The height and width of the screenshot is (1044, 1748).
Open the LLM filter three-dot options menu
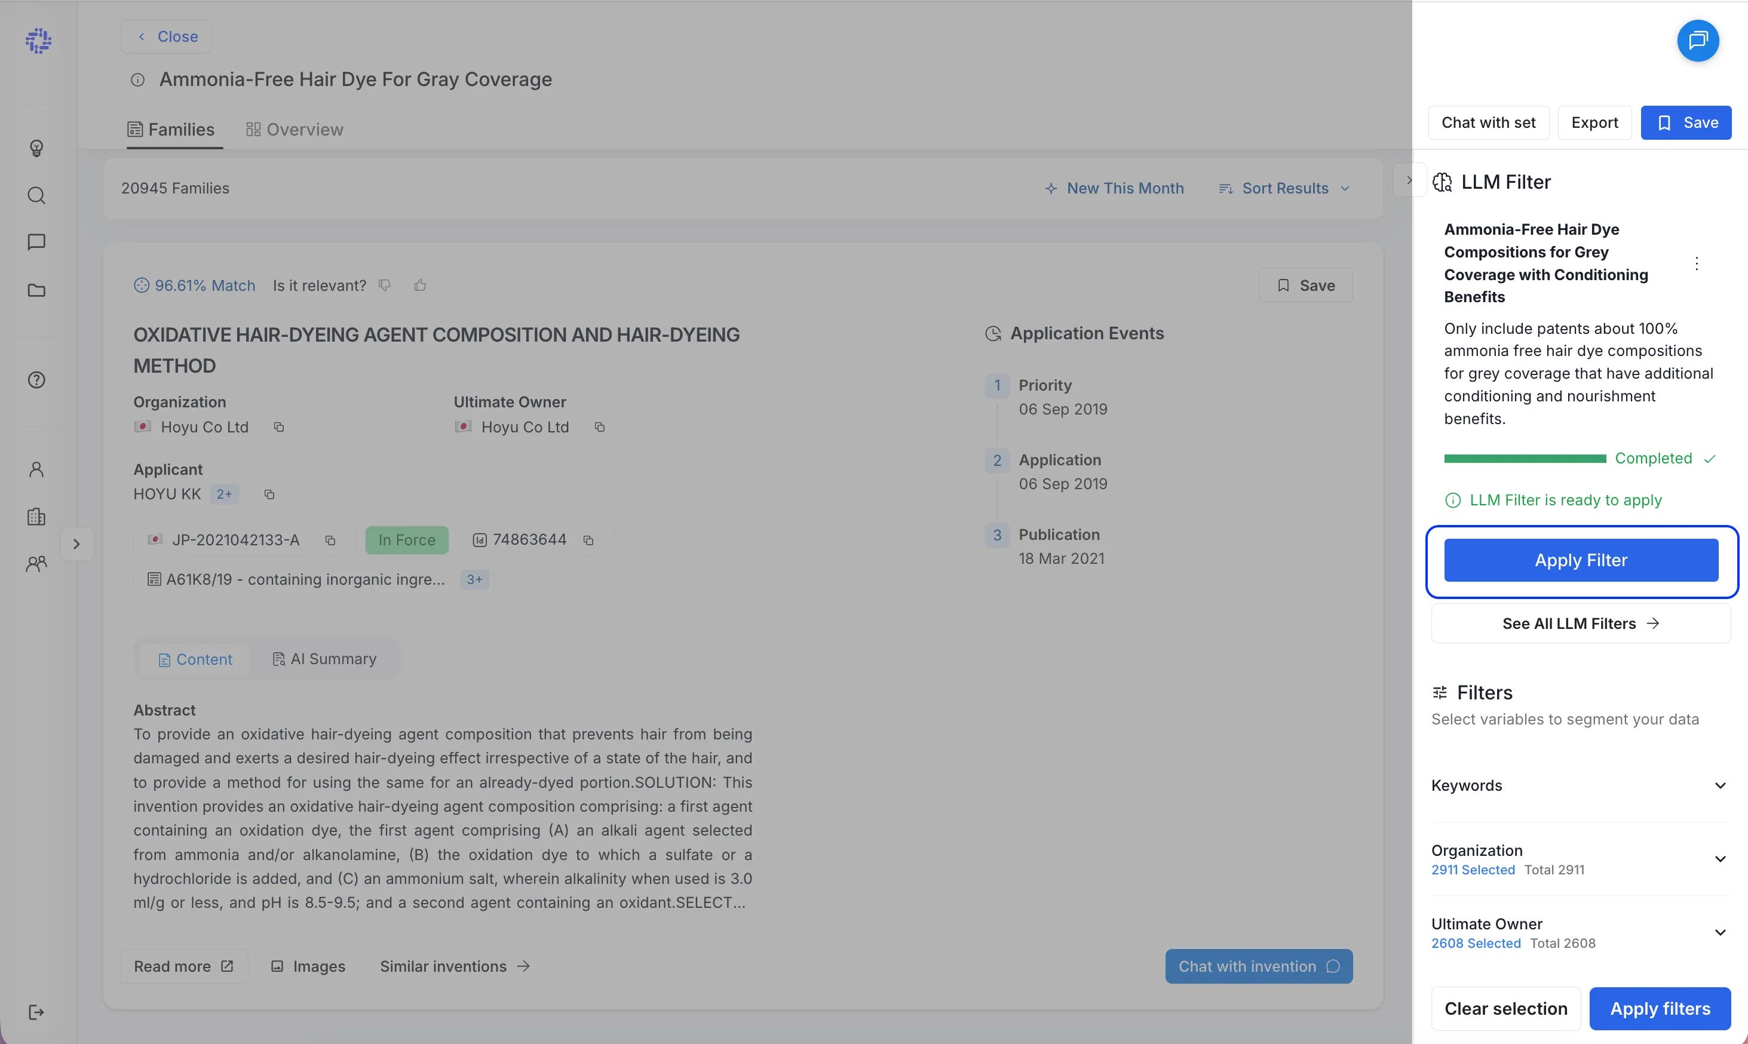1697,263
